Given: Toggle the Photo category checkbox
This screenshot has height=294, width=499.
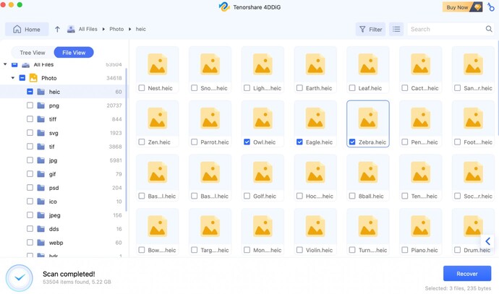Looking at the screenshot, I should coord(22,78).
